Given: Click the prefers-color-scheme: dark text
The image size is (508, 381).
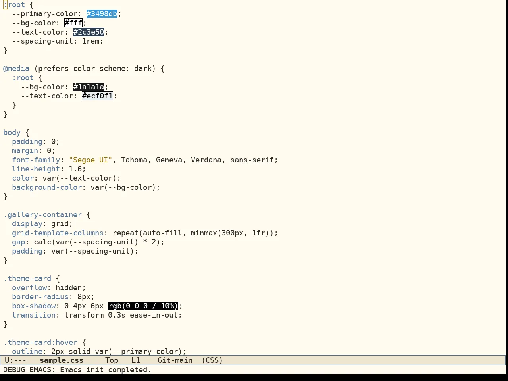Looking at the screenshot, I should (95, 69).
